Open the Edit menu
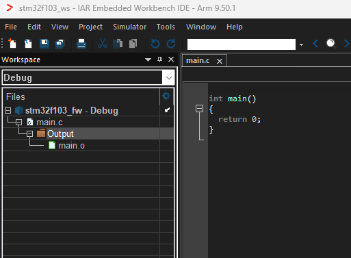Viewport: 351px width, 258px height. click(x=34, y=27)
